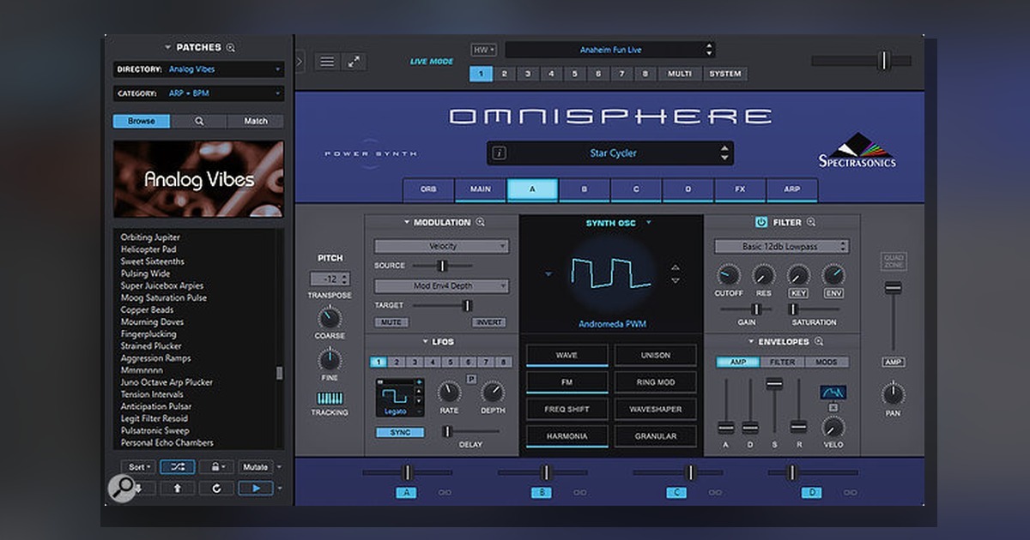Screen dimensions: 1030x540
Task: Open the browser search magnifier tab
Action: (199, 121)
